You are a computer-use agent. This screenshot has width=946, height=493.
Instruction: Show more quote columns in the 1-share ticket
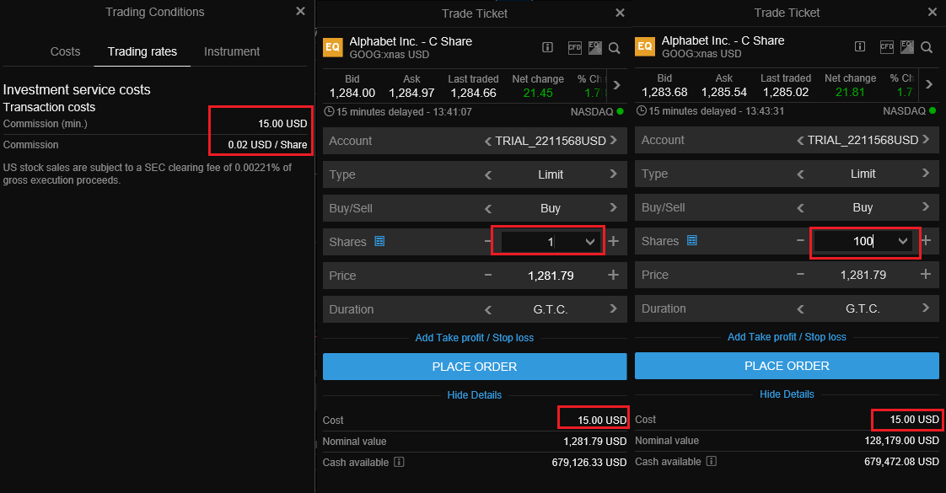point(616,85)
